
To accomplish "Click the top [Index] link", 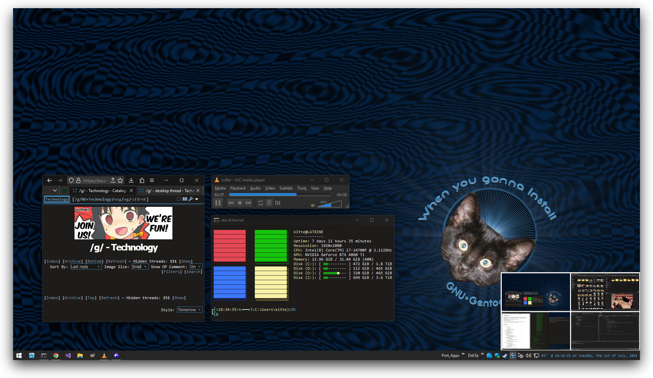I will (x=52, y=261).
